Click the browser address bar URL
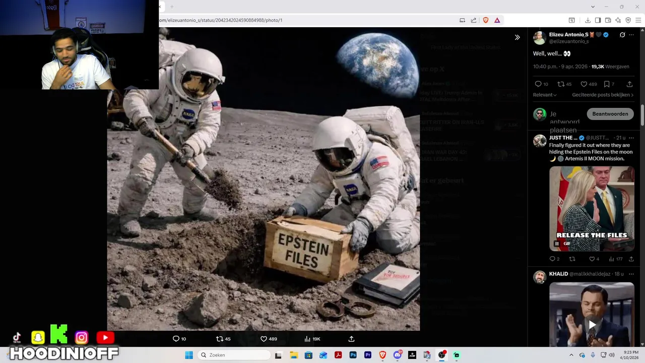This screenshot has width=645, height=363. point(221,20)
